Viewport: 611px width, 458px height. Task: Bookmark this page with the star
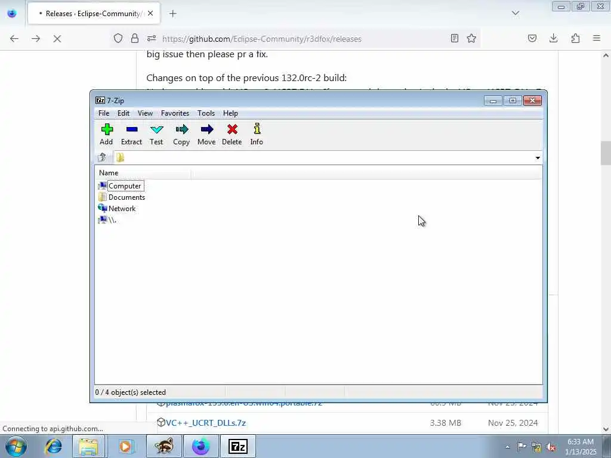click(471, 38)
